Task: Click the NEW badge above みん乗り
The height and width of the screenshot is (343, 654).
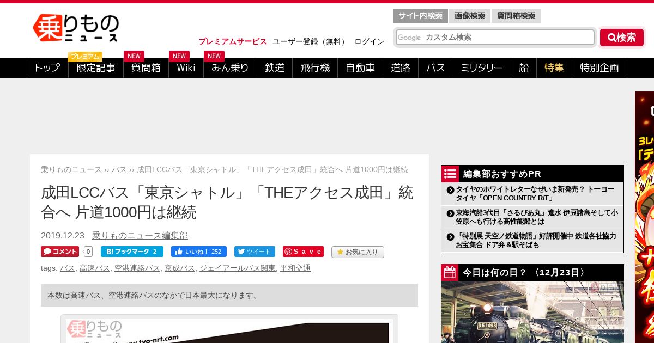Action: [214, 56]
